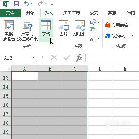The width and height of the screenshot is (139, 139).
Task: Go to the 数据 tab
Action: click(x=112, y=13)
